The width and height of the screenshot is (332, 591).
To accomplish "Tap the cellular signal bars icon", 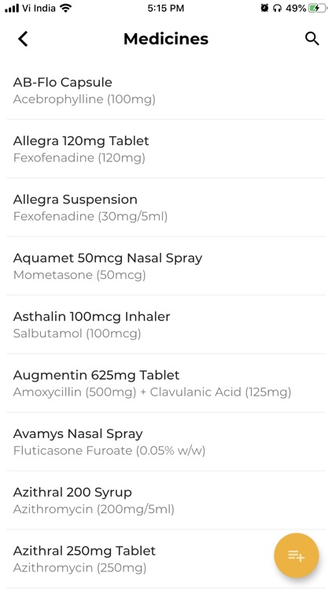I will pyautogui.click(x=12, y=8).
